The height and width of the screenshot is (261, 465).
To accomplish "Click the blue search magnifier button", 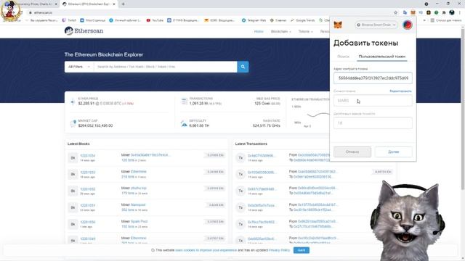I will (x=243, y=67).
